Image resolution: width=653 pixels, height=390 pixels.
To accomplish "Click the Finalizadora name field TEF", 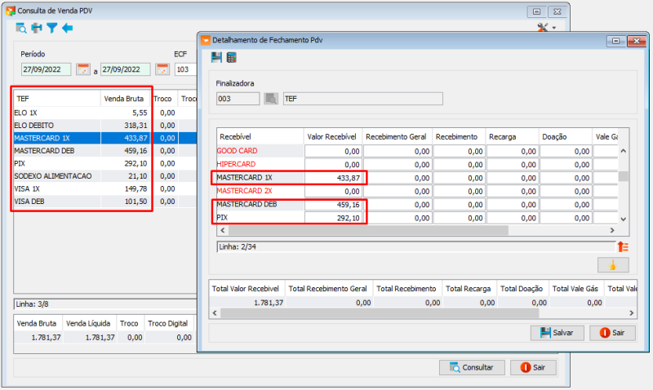I will coord(362,99).
